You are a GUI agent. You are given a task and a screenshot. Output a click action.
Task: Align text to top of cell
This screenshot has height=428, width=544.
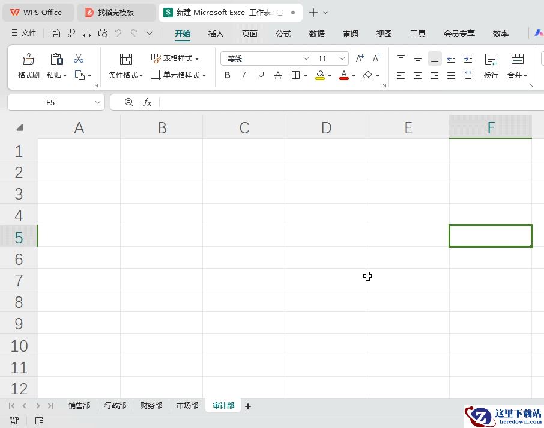401,58
